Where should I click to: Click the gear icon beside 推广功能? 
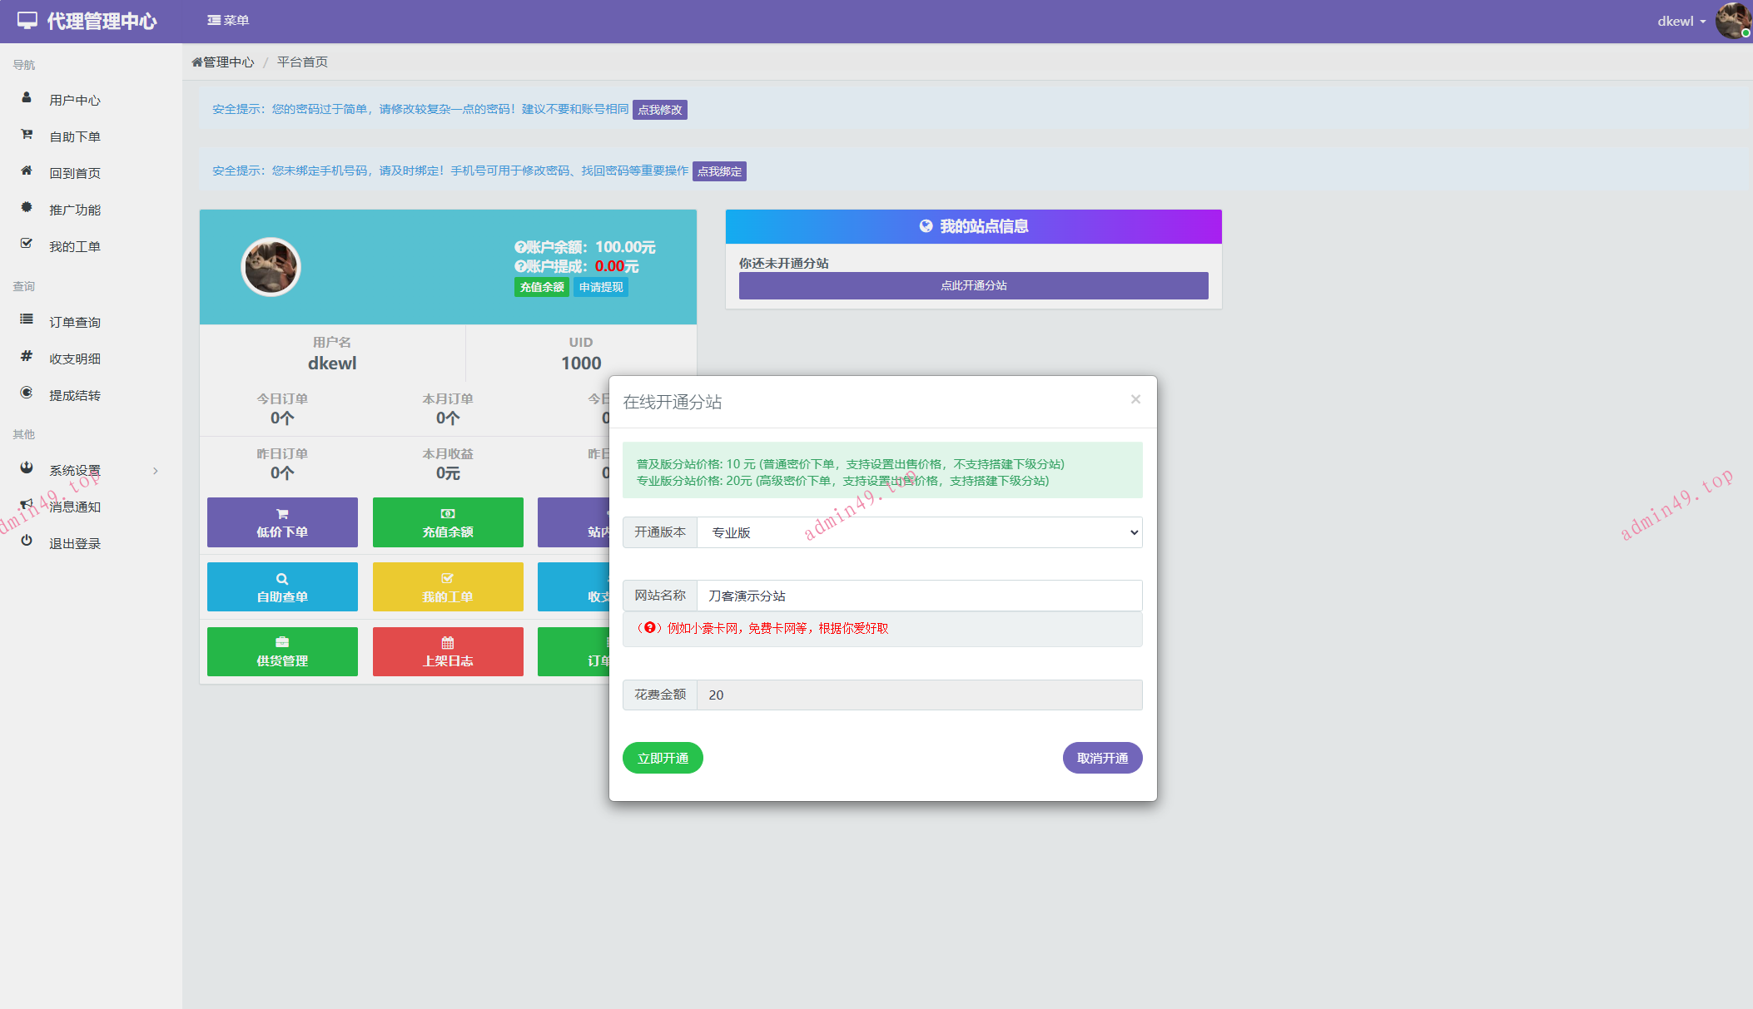(27, 208)
